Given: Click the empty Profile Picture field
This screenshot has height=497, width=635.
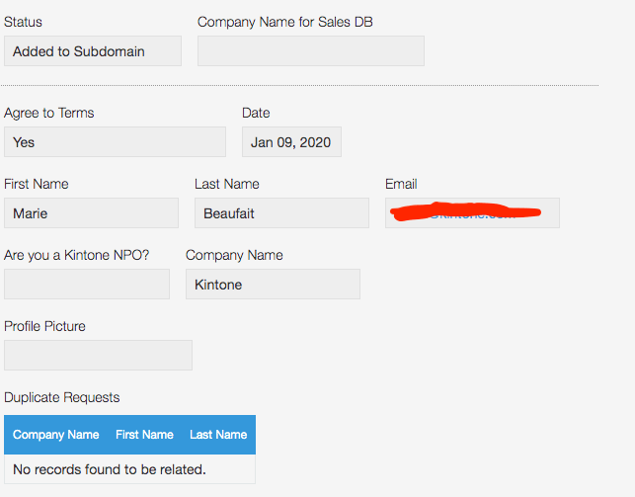Looking at the screenshot, I should pyautogui.click(x=98, y=356).
